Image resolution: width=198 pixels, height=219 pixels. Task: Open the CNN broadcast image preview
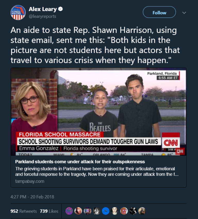coord(98,112)
